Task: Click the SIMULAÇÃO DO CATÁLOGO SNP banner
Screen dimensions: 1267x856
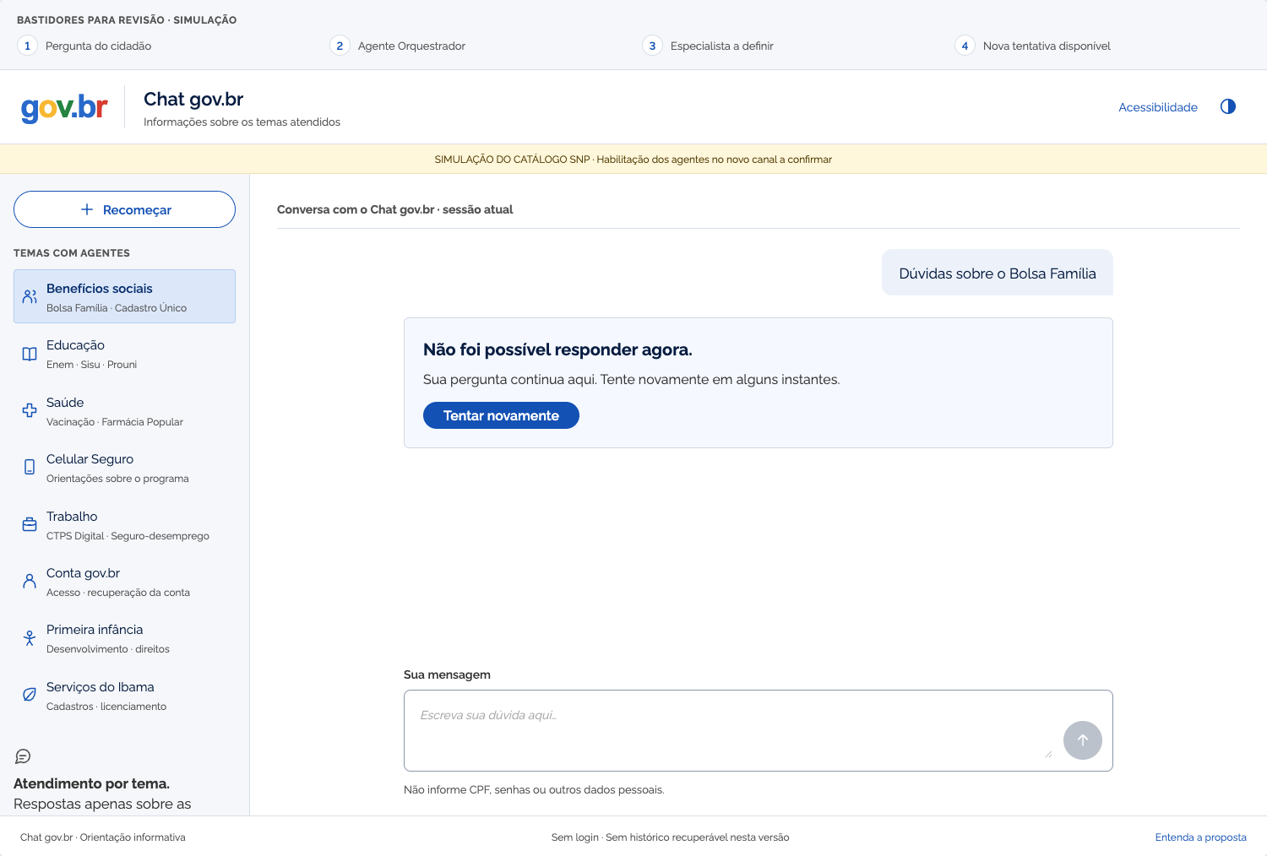Action: click(633, 159)
